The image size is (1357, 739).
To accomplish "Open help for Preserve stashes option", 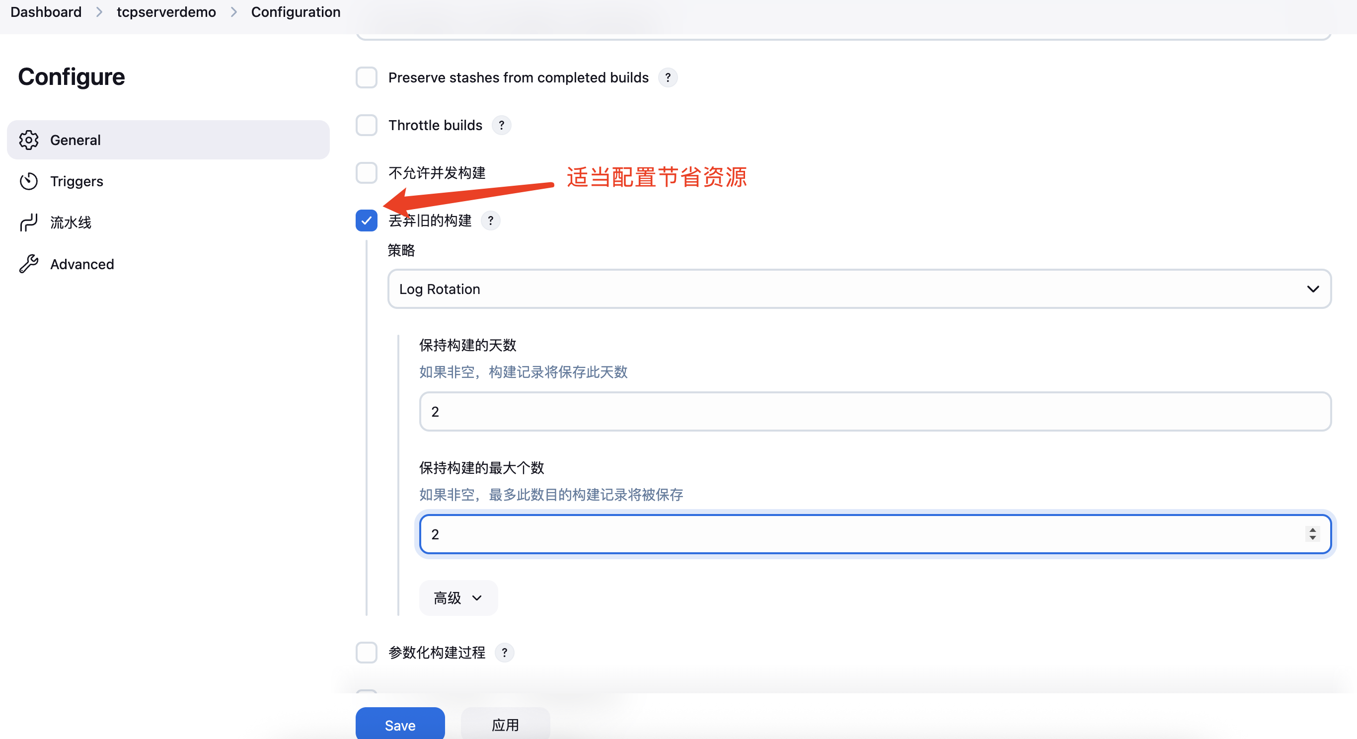I will [x=668, y=77].
